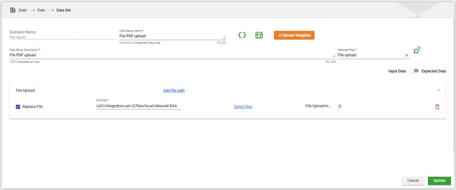
Task: Click resize handle of Data Setup Description
Action: point(334,56)
